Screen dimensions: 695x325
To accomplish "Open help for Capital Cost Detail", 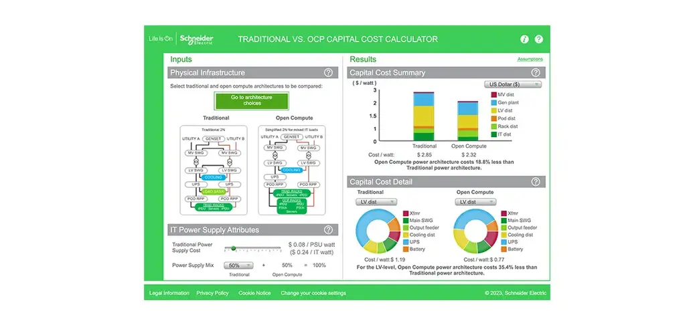I will [x=536, y=181].
